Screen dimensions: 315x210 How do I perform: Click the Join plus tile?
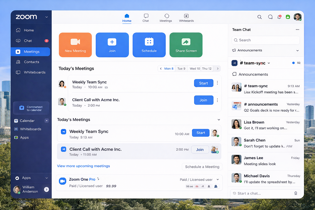point(112,45)
